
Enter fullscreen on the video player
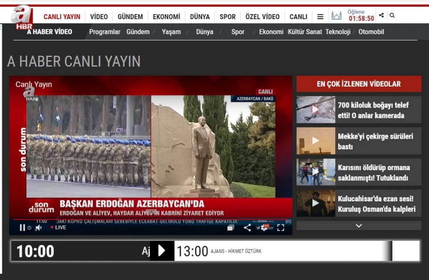click(281, 228)
